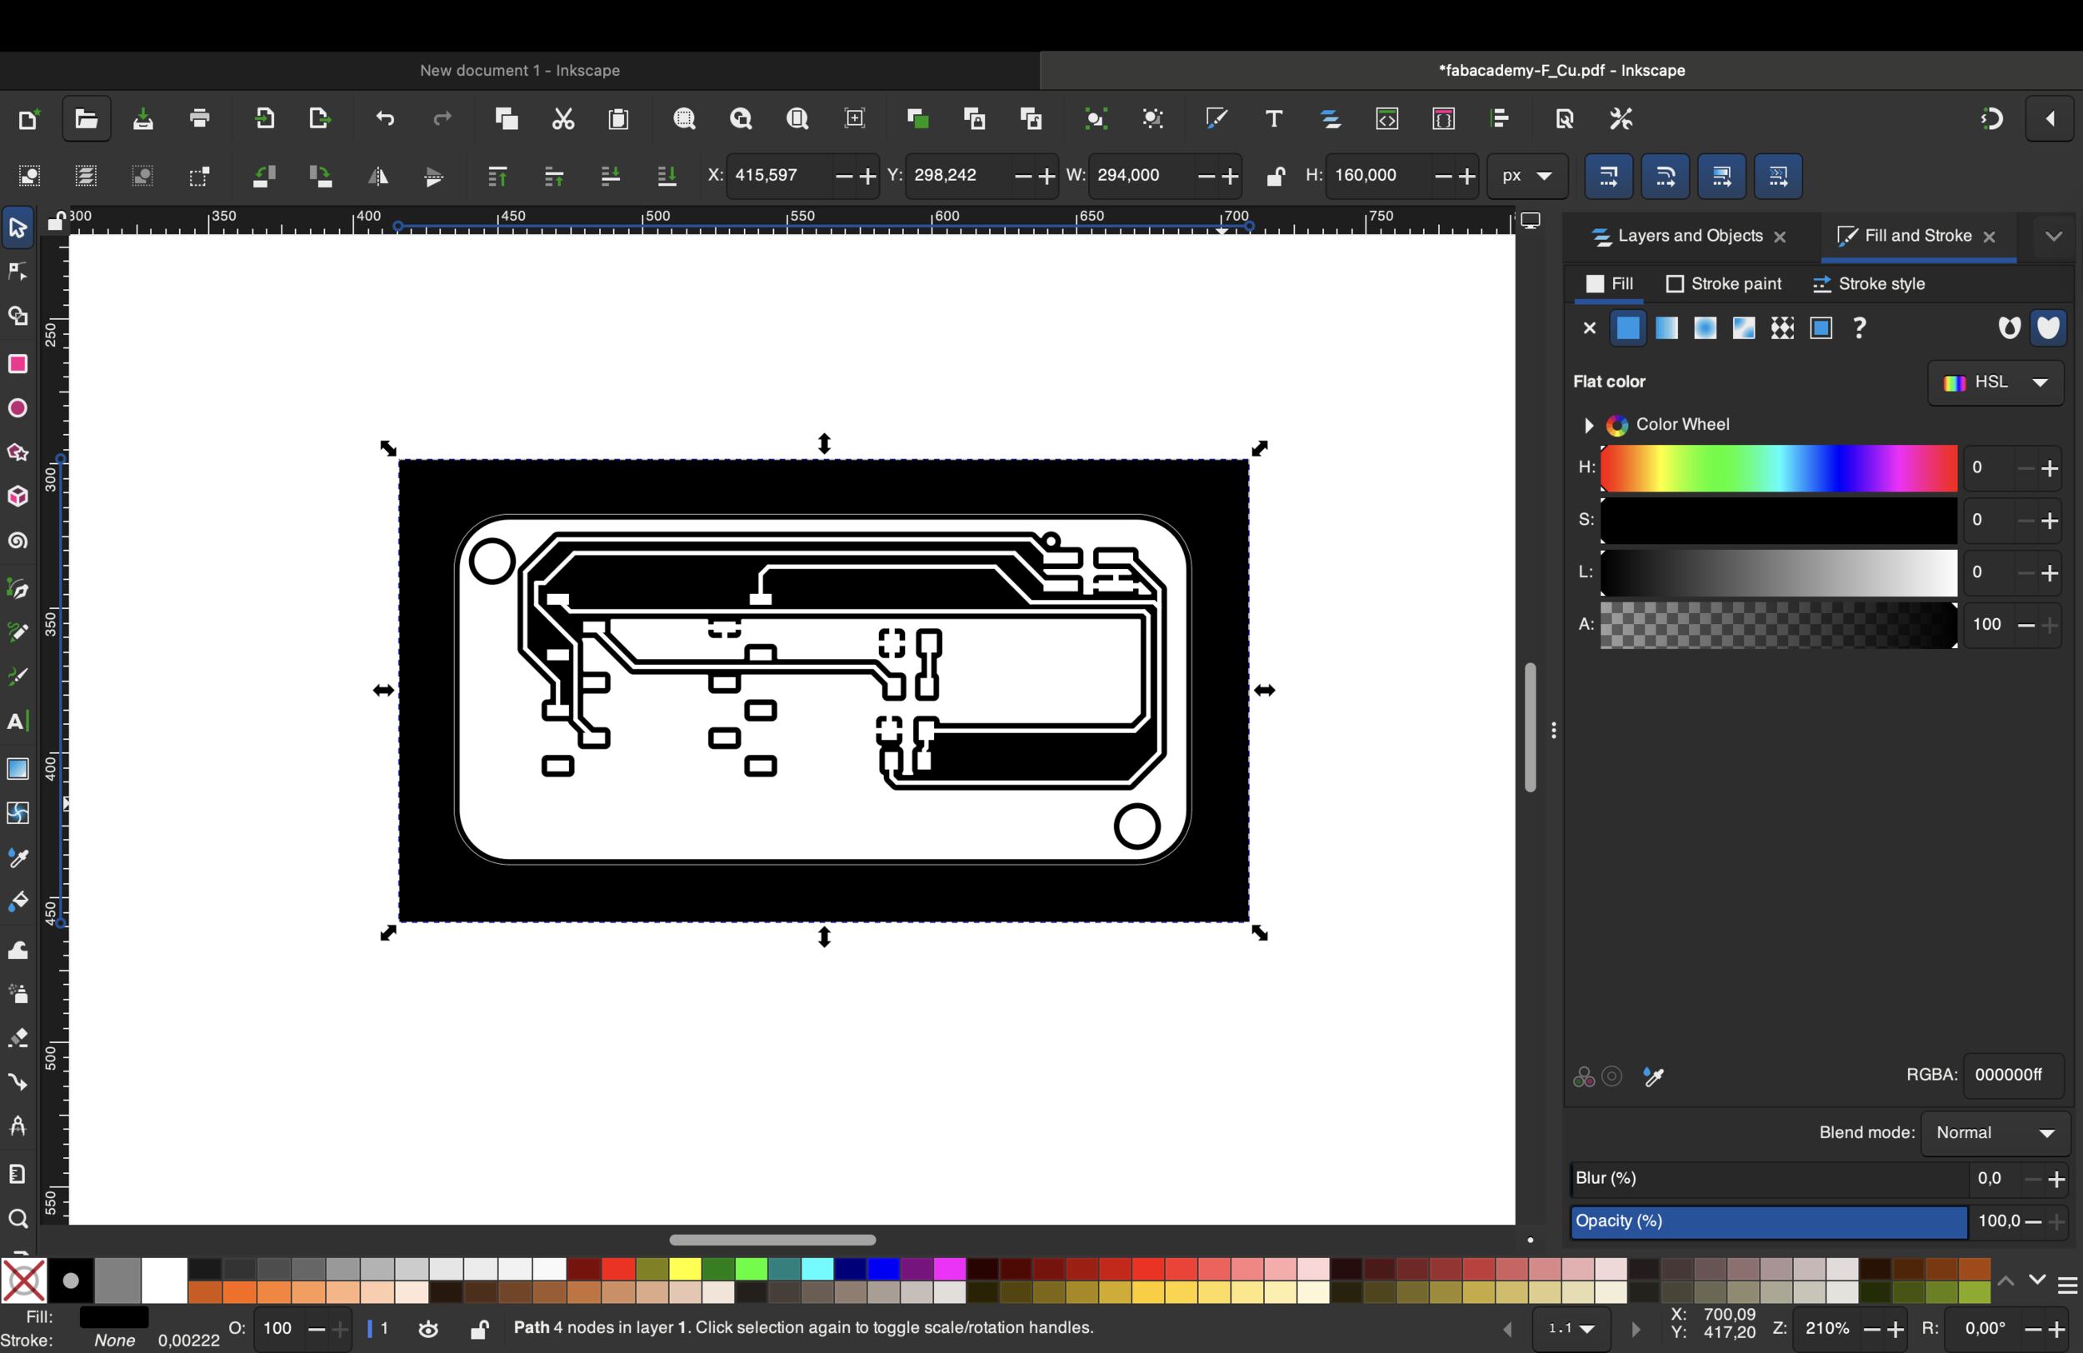This screenshot has width=2083, height=1353.
Task: Enable the Linear gradient fill type
Action: (x=1666, y=328)
